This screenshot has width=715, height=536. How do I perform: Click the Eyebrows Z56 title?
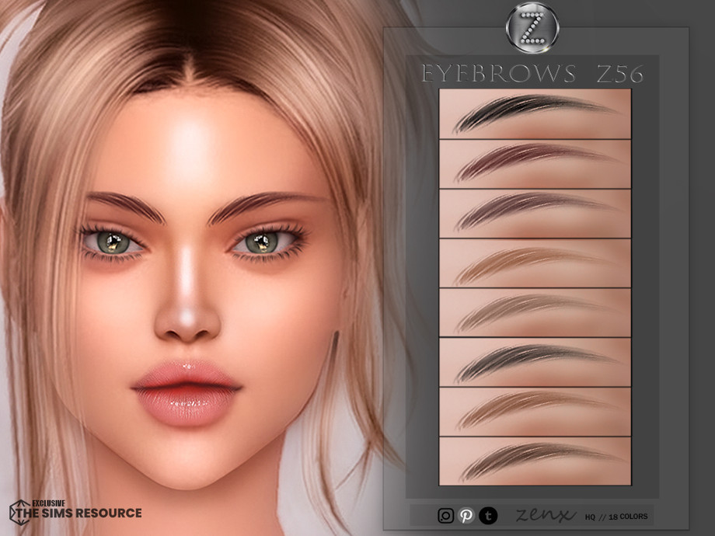[x=532, y=75]
